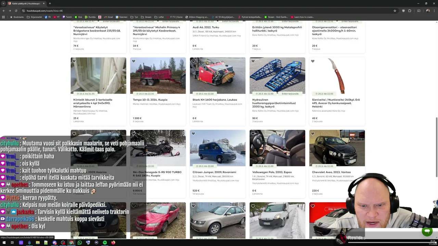Toggle heart on white van in snow listing
The width and height of the screenshot is (438, 246).
click(253, 206)
